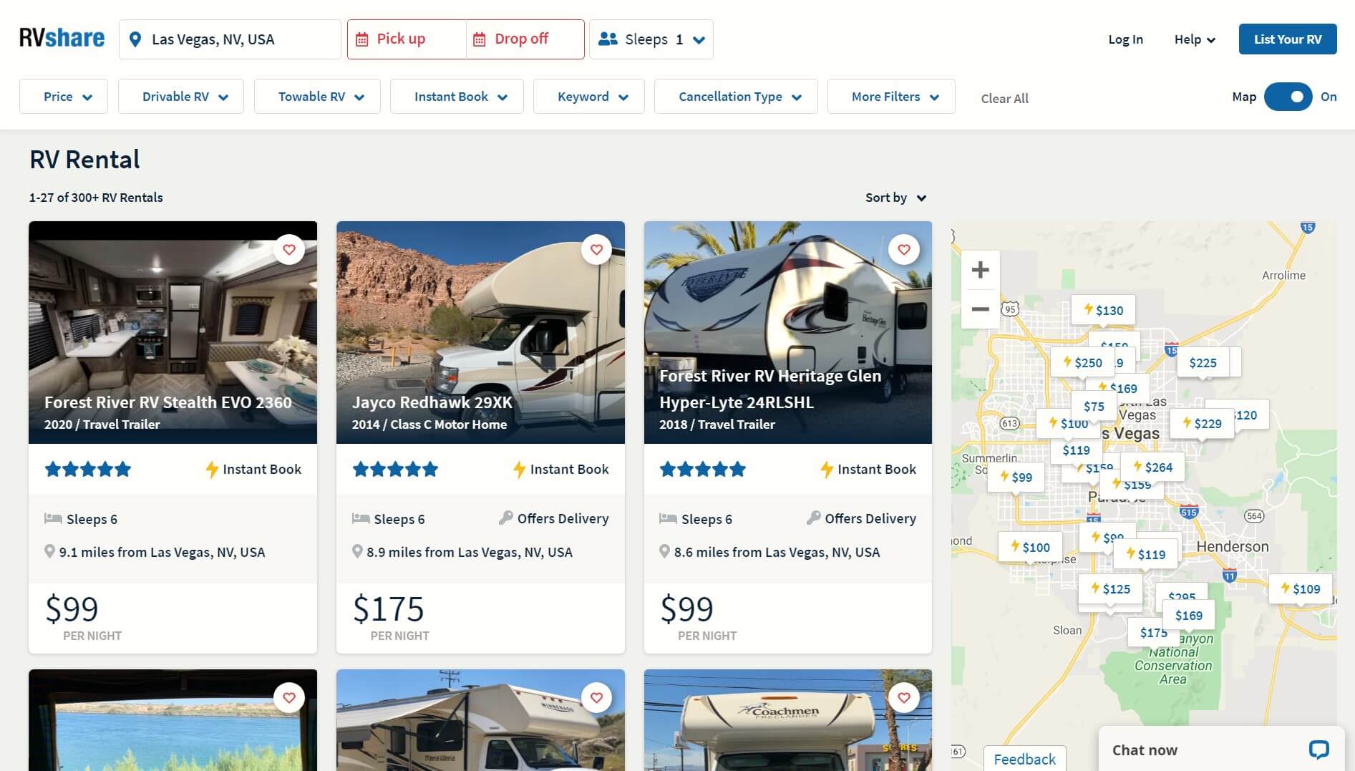The image size is (1355, 771).
Task: Open the Sort by dropdown
Action: (x=895, y=198)
